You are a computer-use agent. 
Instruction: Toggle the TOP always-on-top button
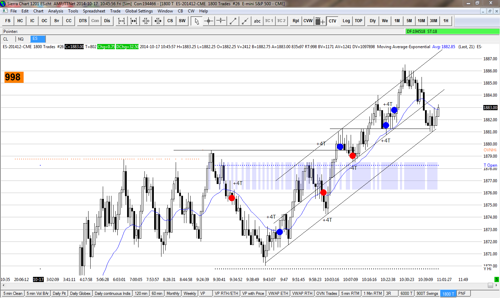point(358,21)
